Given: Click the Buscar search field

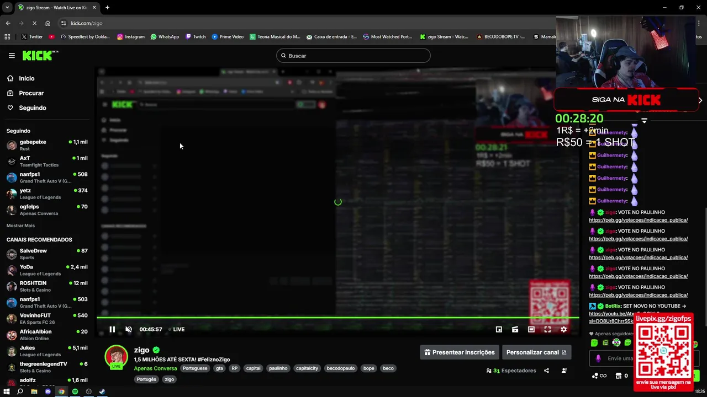Looking at the screenshot, I should point(353,56).
